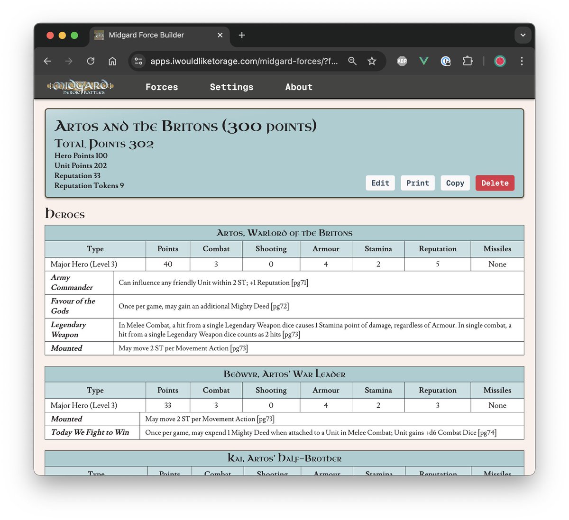569x520 pixels.
Task: Click the Today We Fight to Win label
Action: [x=90, y=432]
